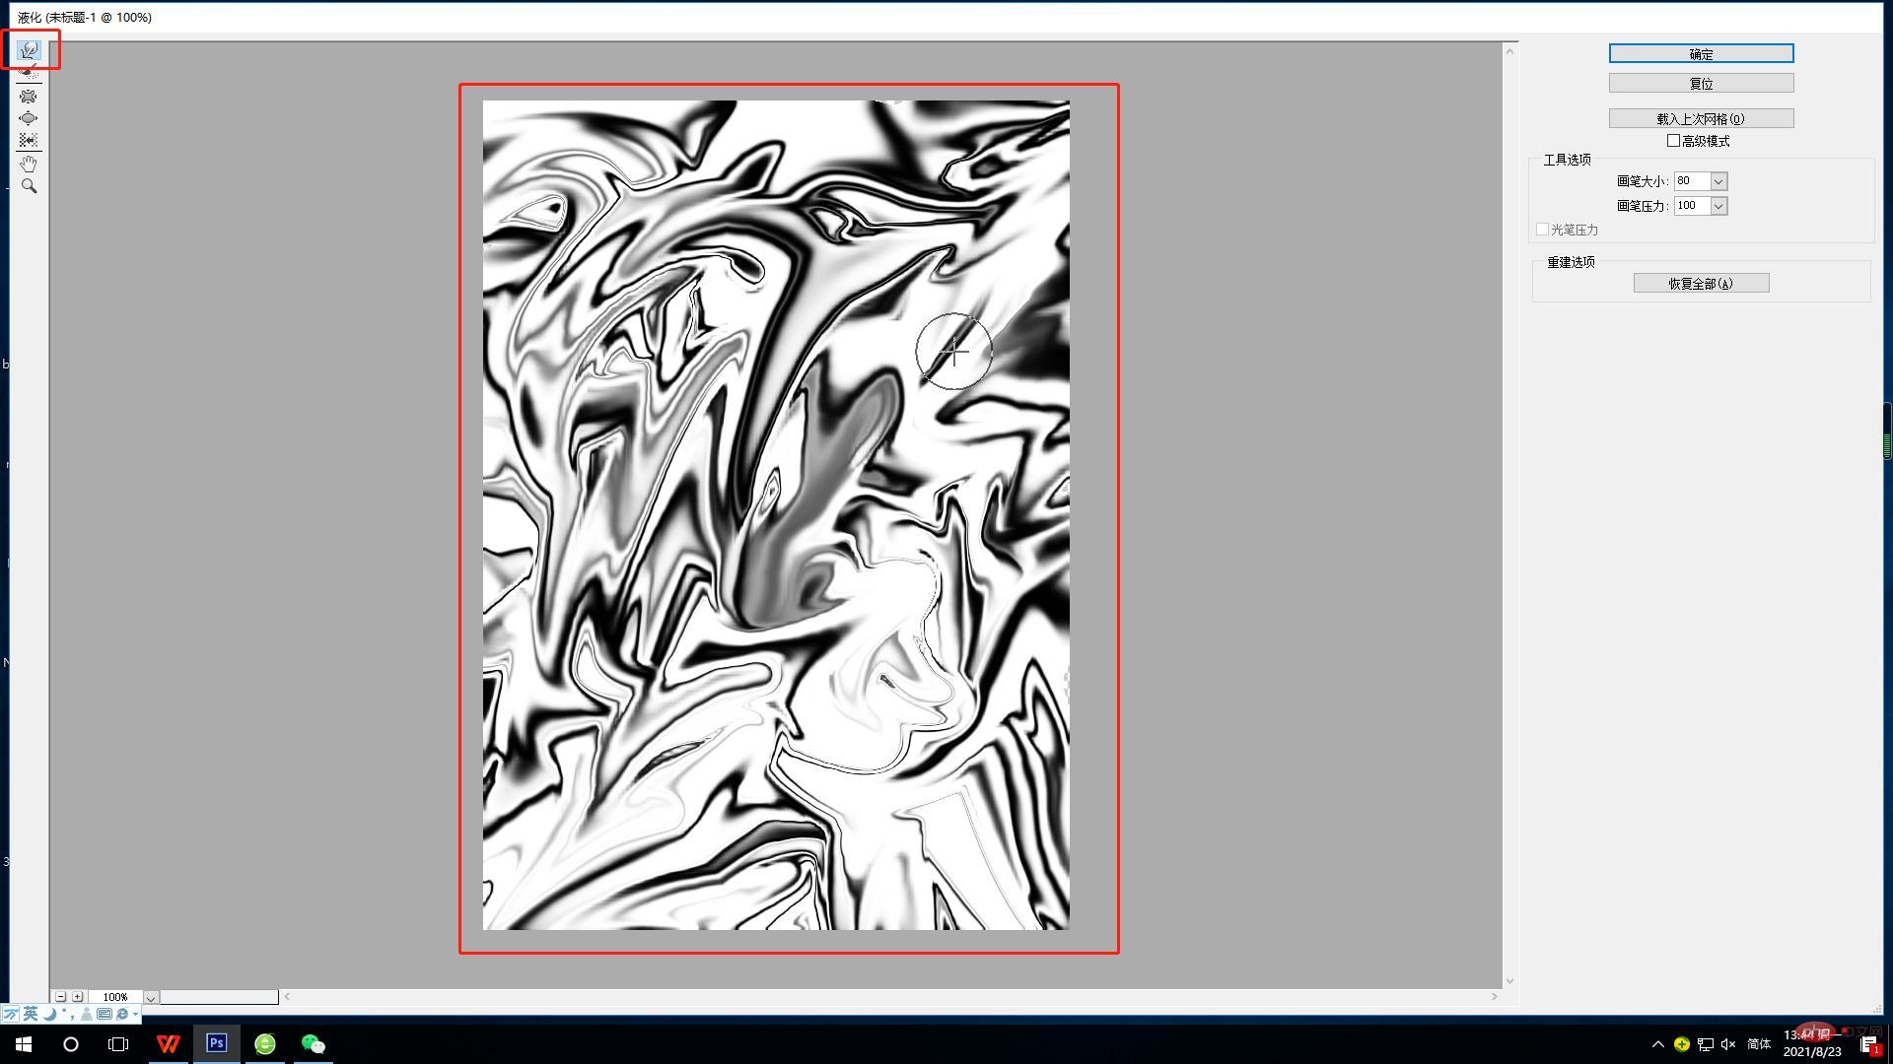1893x1064 pixels.
Task: Click the zoom out minus button
Action: pyautogui.click(x=60, y=997)
